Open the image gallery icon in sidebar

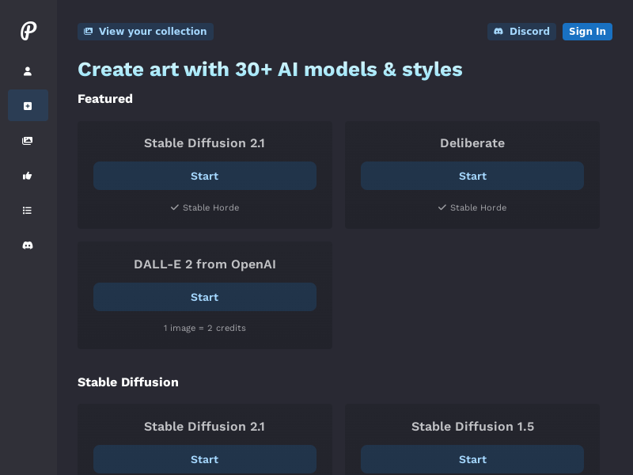pyautogui.click(x=28, y=141)
